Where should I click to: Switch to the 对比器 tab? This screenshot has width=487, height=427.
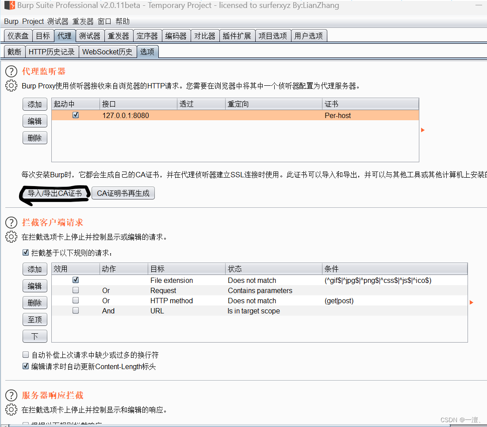point(205,36)
